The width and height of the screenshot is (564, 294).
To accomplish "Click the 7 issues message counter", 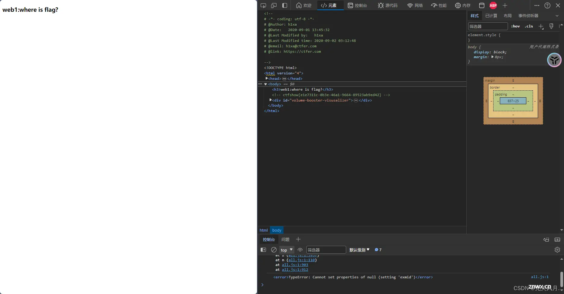I will click(378, 250).
